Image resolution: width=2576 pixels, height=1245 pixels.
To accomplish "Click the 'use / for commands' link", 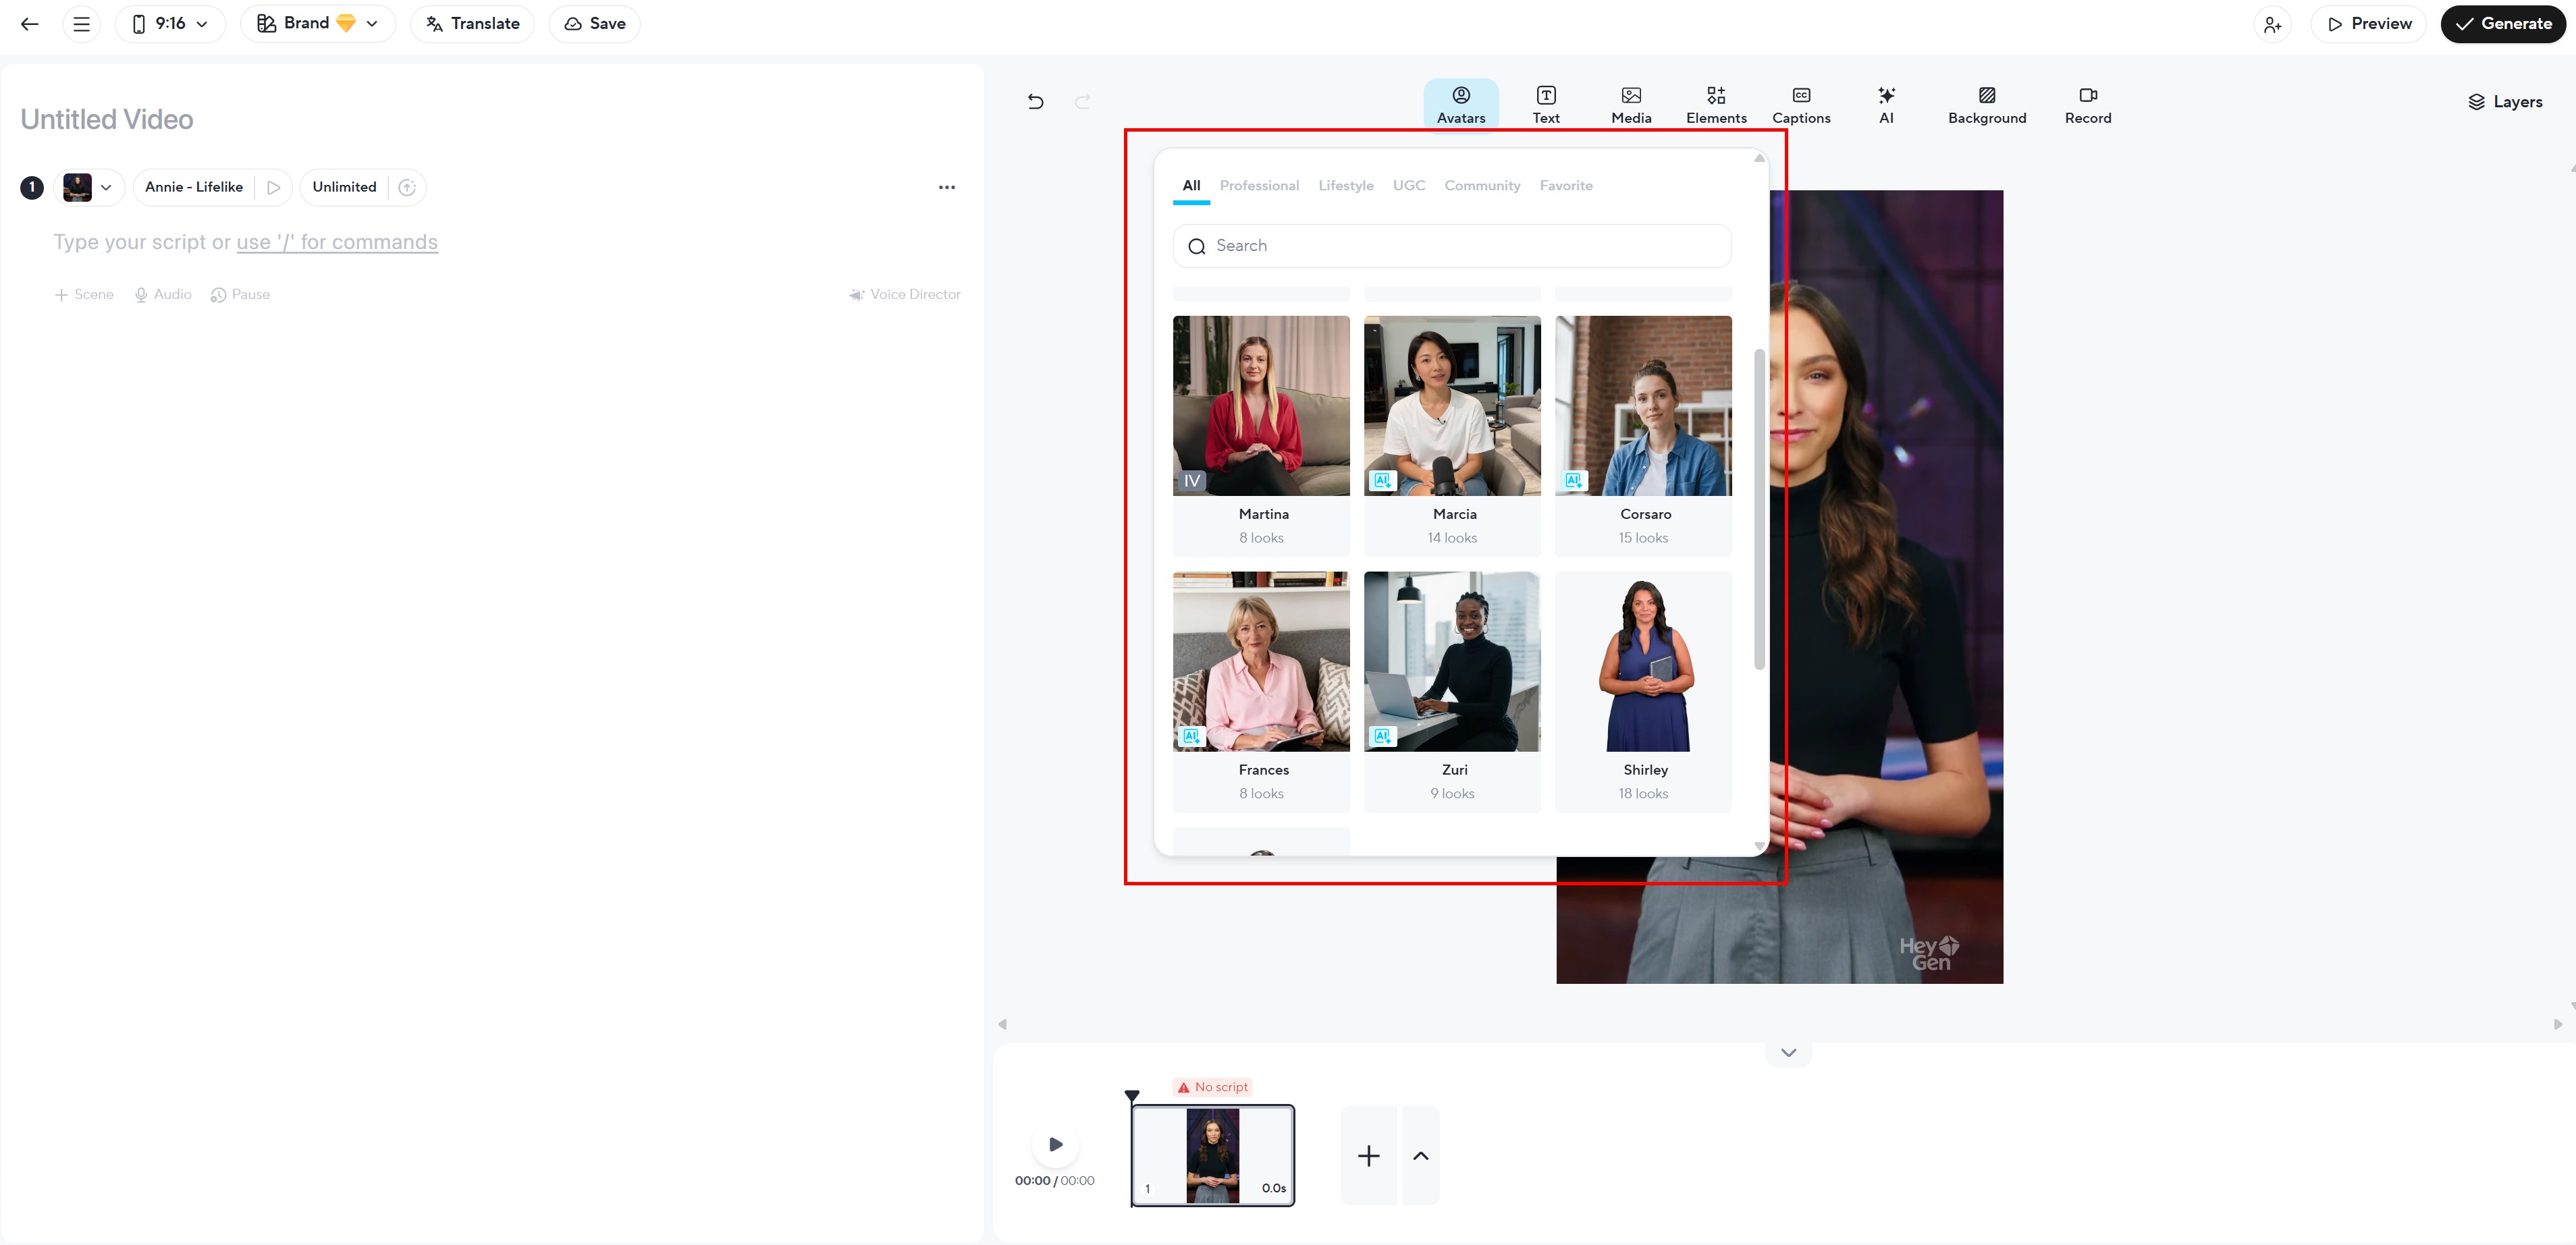I will pyautogui.click(x=337, y=242).
